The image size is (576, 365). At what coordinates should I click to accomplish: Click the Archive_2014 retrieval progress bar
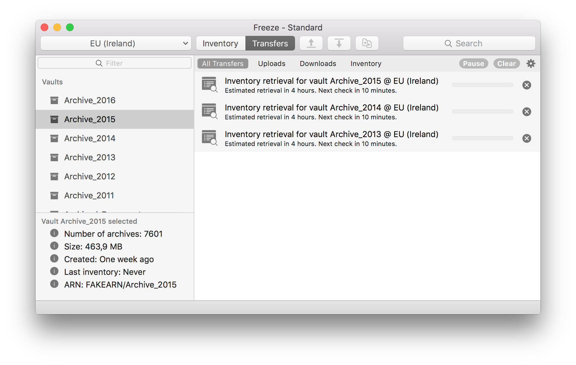click(483, 111)
